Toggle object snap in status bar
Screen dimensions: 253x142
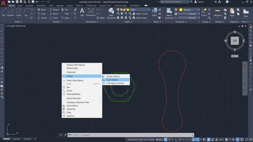point(198,140)
